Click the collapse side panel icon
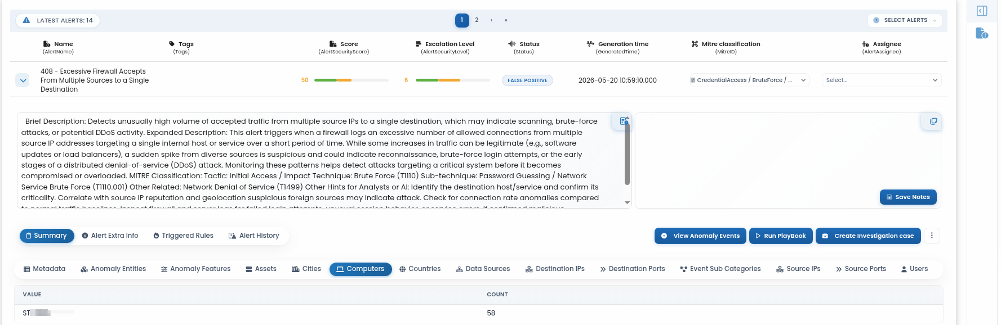 pyautogui.click(x=982, y=11)
